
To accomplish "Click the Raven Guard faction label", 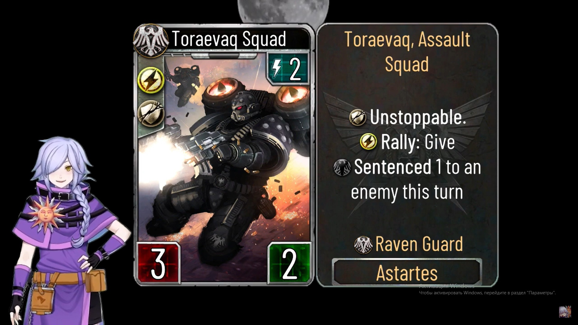I will click(x=419, y=244).
